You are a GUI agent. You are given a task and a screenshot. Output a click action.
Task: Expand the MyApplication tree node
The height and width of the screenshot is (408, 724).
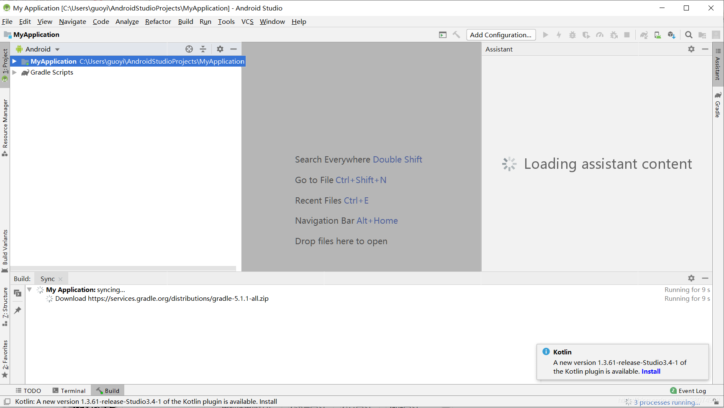14,61
